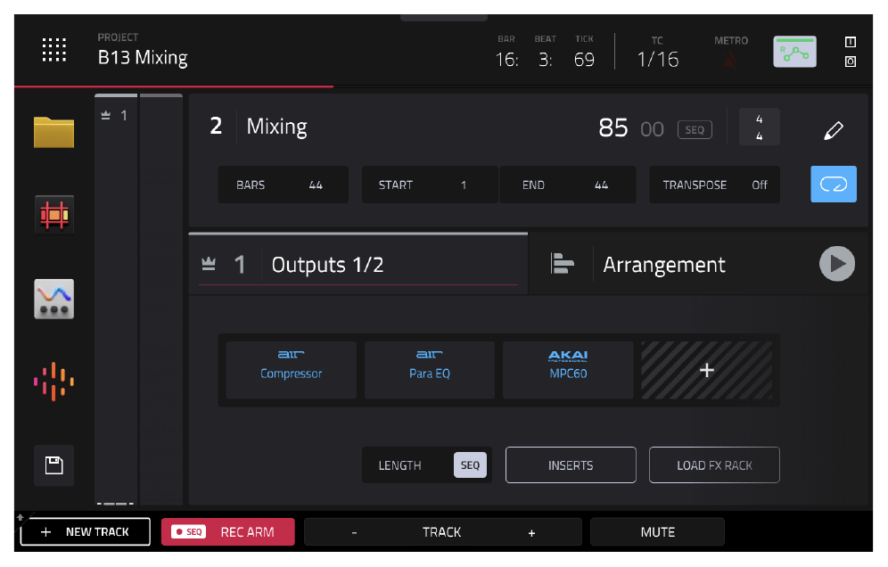Select the Outputs 1/2 track name

point(327,265)
